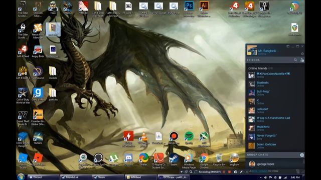Expand the recording toolbar dropdown arrow

182,172
